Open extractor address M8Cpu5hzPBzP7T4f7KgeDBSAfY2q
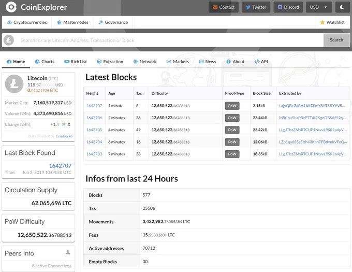 pyautogui.click(x=313, y=118)
